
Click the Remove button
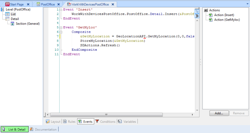pos(239,113)
